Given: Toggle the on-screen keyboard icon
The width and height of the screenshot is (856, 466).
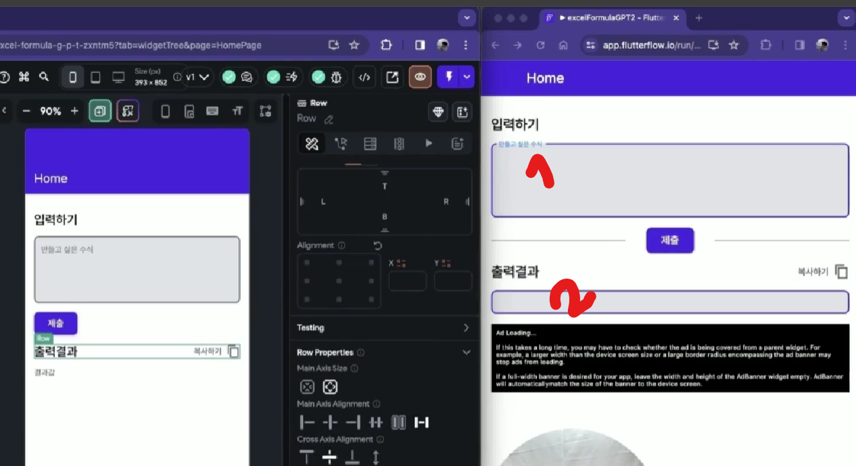Looking at the screenshot, I should point(212,111).
